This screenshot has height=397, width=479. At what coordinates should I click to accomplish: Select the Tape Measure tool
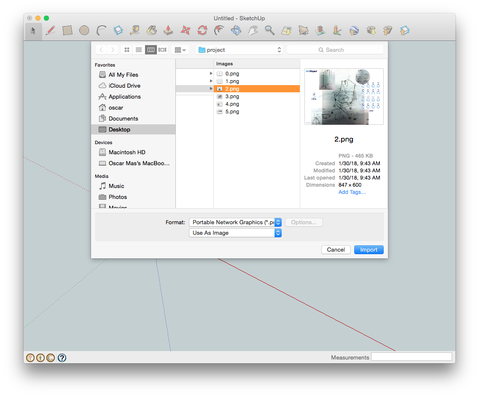pos(135,30)
